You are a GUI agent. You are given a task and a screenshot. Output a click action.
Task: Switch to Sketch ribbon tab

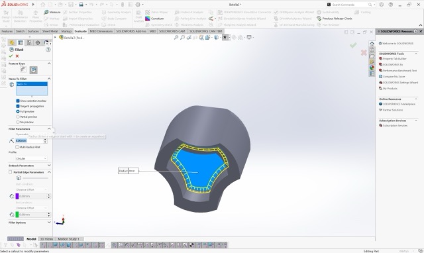(20, 31)
